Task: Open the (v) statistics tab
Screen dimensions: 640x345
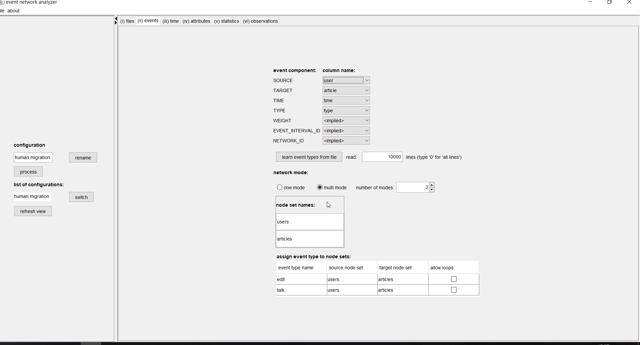Action: (226, 21)
